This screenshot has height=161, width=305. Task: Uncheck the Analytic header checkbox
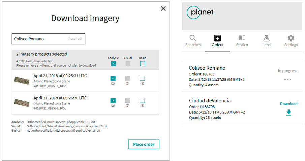pos(113,64)
